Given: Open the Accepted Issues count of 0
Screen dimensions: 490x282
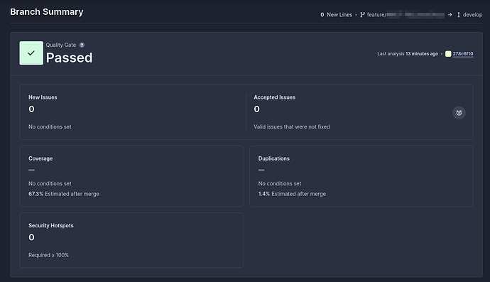Looking at the screenshot, I should click(x=256, y=109).
